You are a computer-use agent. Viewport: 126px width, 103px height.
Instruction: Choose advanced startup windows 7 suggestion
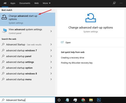coord(27,50)
